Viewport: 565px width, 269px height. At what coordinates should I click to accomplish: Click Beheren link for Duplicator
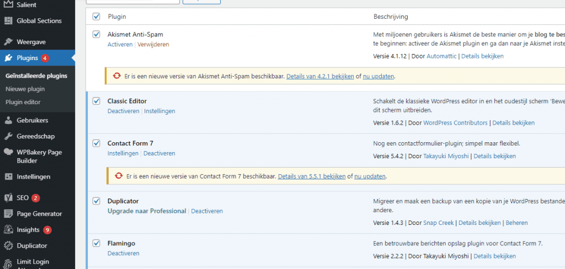click(516, 223)
